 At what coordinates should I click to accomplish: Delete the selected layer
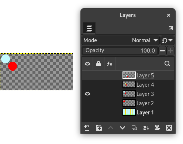(169, 128)
